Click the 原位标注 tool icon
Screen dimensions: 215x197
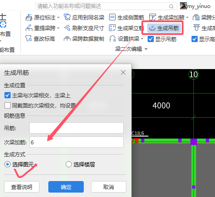pyautogui.click(x=29, y=17)
